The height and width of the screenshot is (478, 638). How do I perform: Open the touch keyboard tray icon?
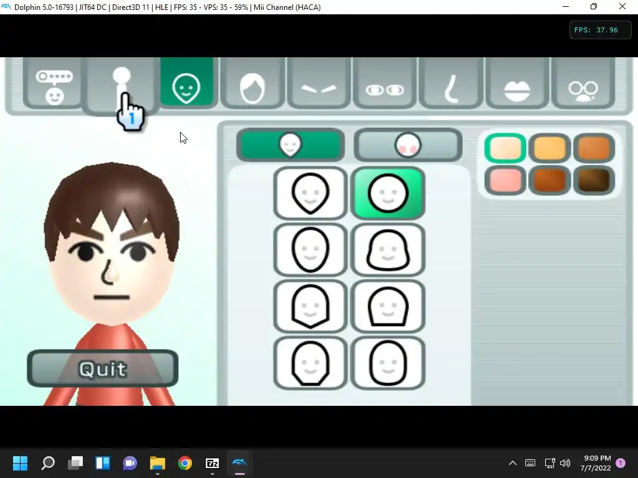click(x=530, y=463)
